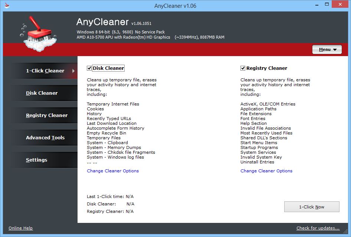Open Change Cleaner Options under Registry Cleaner

[266, 171]
